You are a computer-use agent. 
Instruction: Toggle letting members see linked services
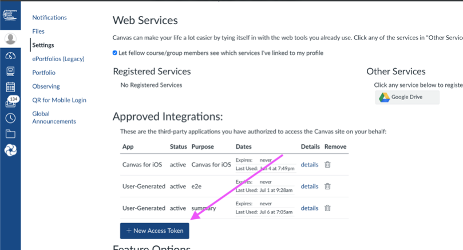(x=115, y=53)
